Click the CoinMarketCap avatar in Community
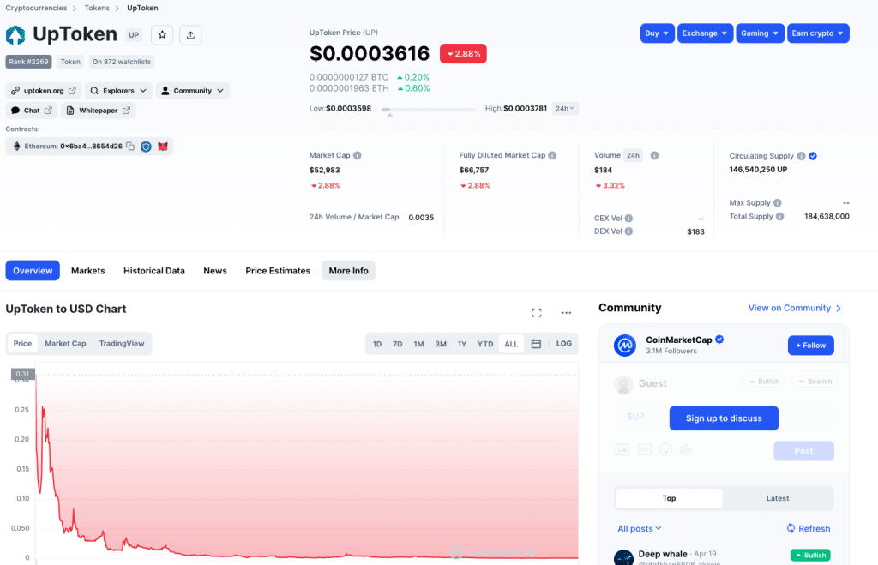Viewport: 878px width, 565px height. pyautogui.click(x=625, y=345)
